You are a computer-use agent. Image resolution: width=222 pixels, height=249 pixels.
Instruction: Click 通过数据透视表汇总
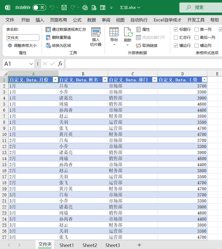tap(66, 29)
